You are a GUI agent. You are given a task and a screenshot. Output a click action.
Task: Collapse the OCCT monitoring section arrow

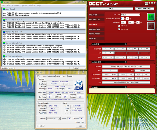click(x=126, y=44)
